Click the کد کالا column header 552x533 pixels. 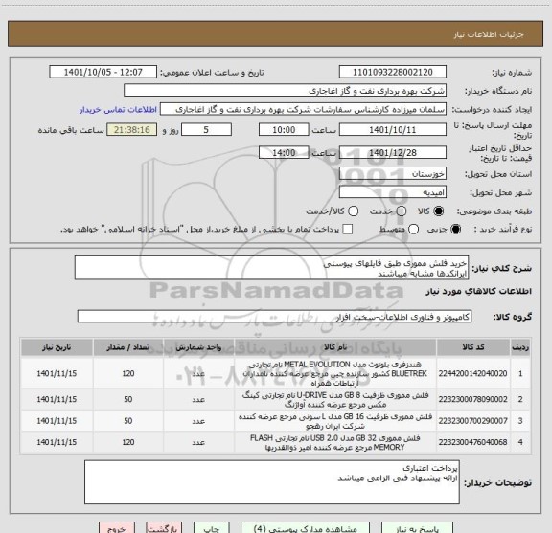[x=473, y=347]
